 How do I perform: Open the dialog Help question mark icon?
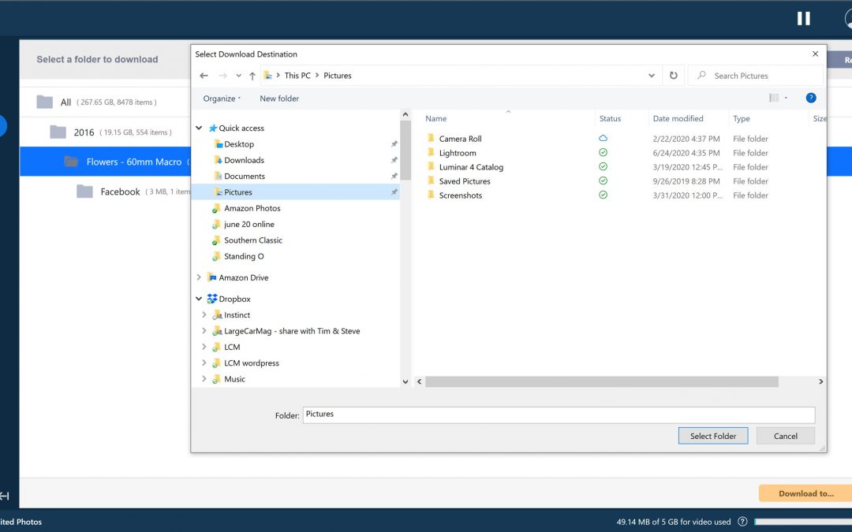click(x=810, y=99)
